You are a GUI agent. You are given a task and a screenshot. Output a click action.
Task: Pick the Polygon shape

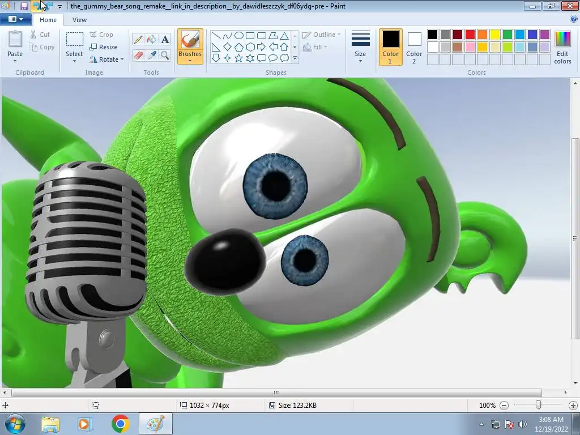(273, 36)
